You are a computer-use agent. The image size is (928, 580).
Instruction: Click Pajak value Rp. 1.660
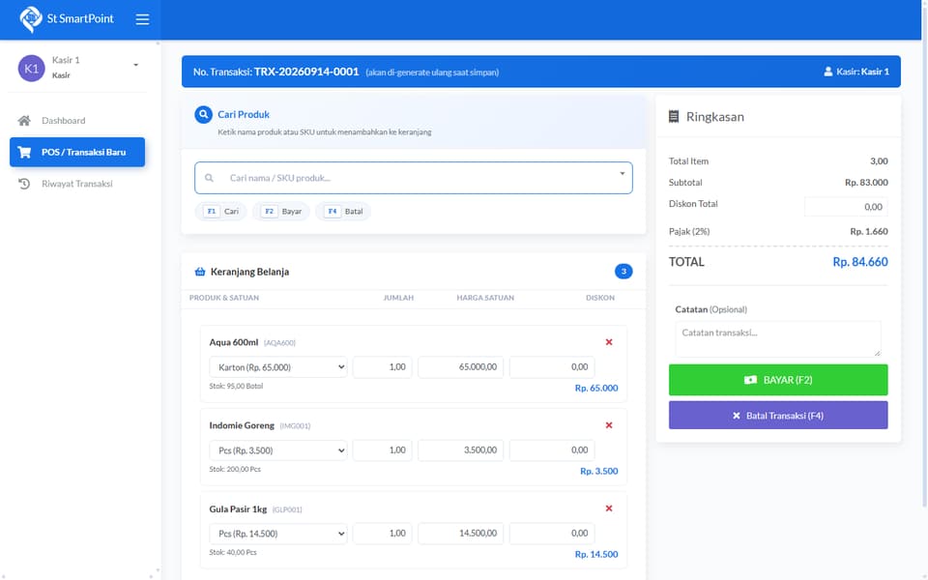pyautogui.click(x=869, y=231)
